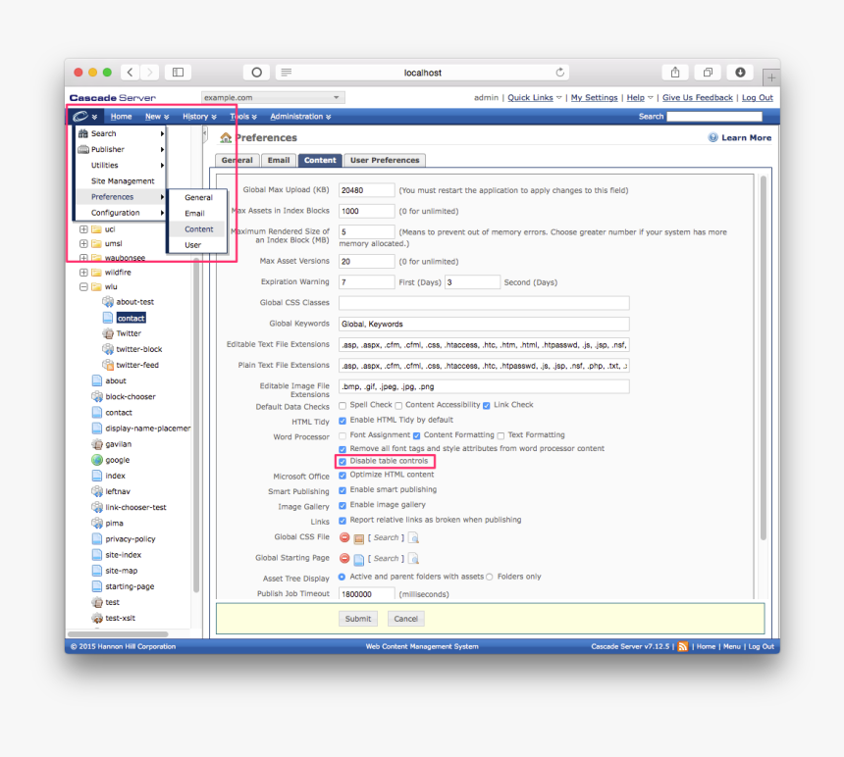Screen dimensions: 844x757
Task: Remove Global Starting Page red icon
Action: click(344, 558)
